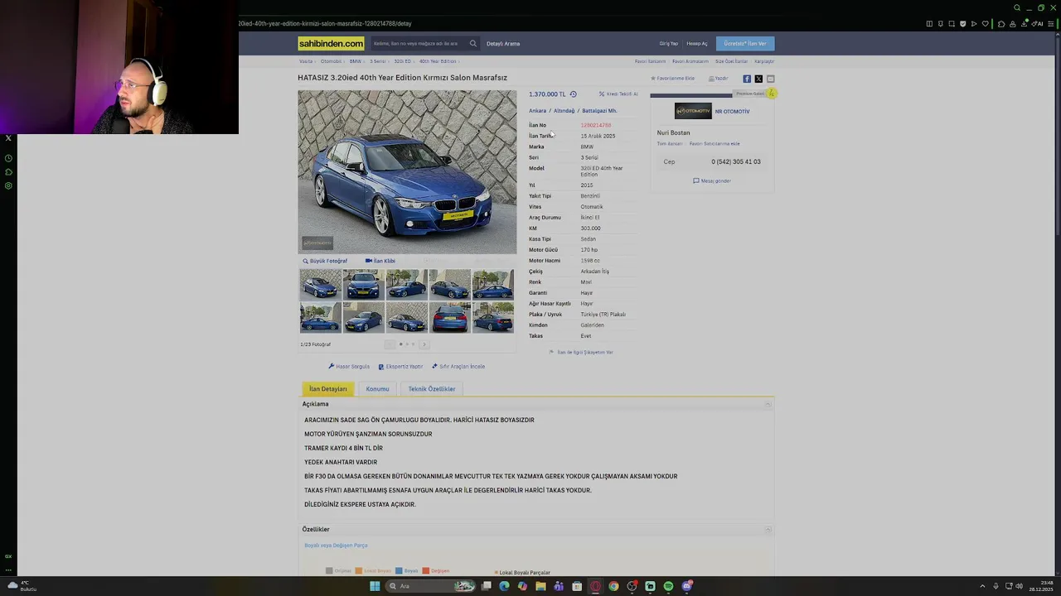
Task: Open Discord from the taskbar
Action: (686, 586)
